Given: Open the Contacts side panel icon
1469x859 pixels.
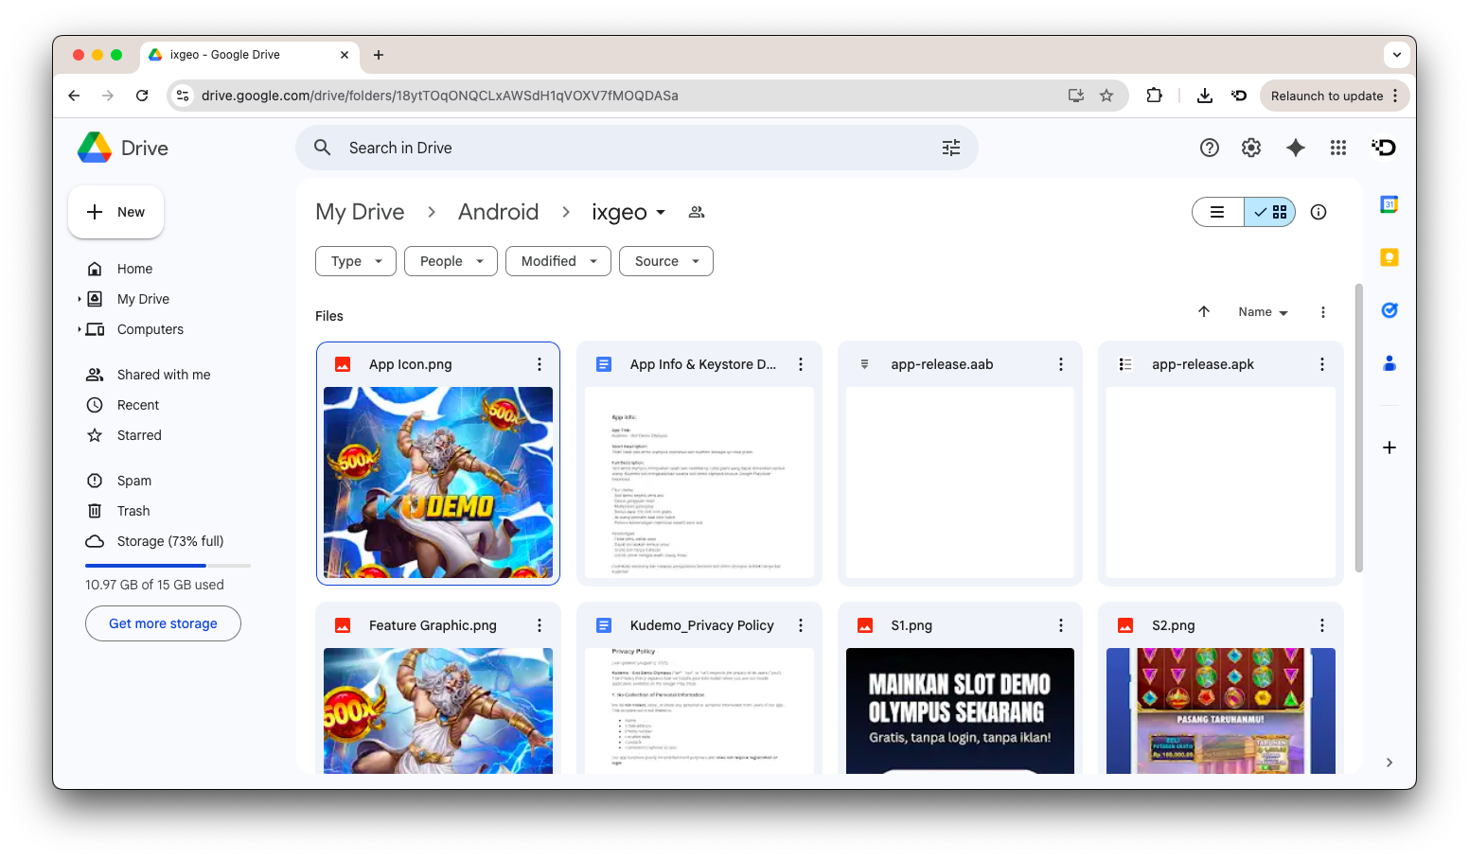Looking at the screenshot, I should [x=1389, y=363].
